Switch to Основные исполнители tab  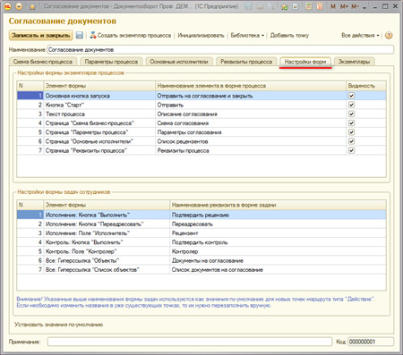tap(179, 62)
